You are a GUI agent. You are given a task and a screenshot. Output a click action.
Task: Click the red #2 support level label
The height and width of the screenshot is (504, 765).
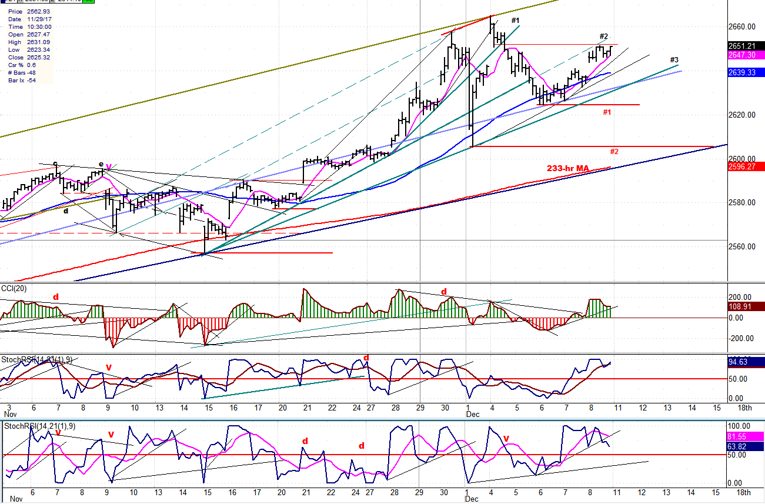pyautogui.click(x=614, y=152)
